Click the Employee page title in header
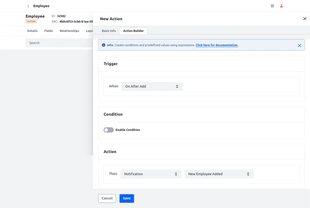Viewport: 310px width, 208px height. coord(41,6)
